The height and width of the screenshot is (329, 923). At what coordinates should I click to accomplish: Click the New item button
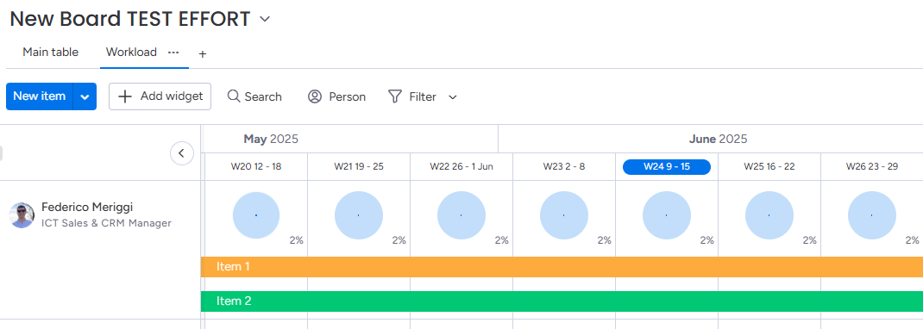point(40,96)
